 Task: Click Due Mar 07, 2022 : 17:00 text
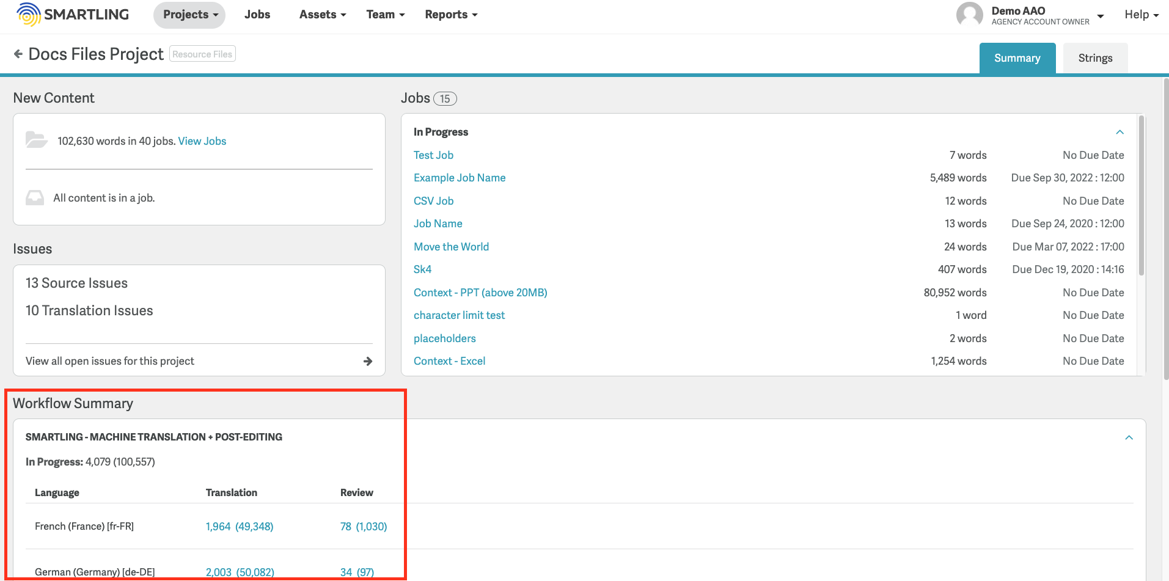pos(1068,247)
